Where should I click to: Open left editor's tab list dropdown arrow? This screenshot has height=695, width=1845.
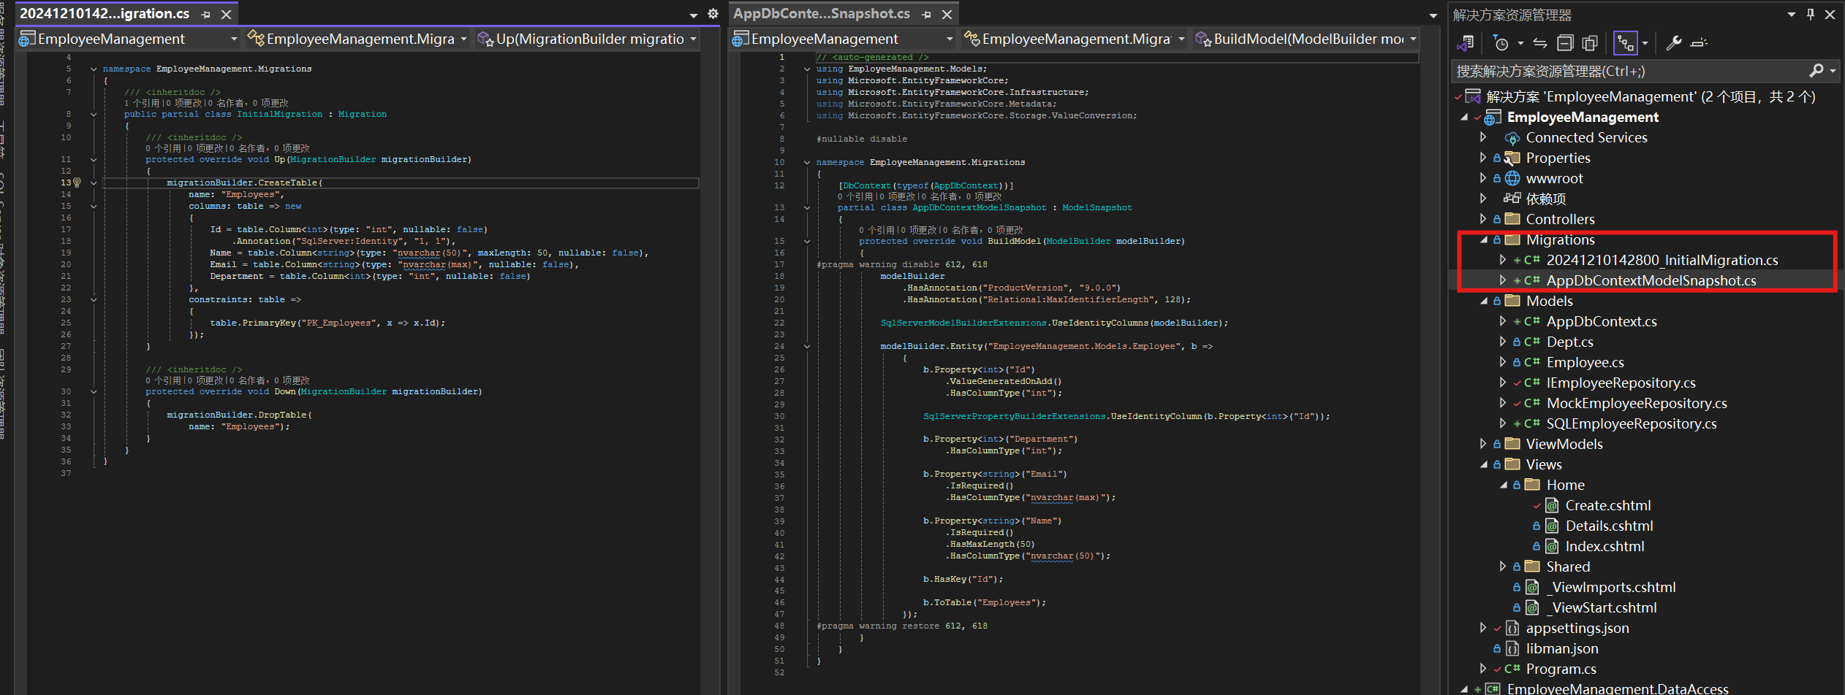(x=693, y=15)
